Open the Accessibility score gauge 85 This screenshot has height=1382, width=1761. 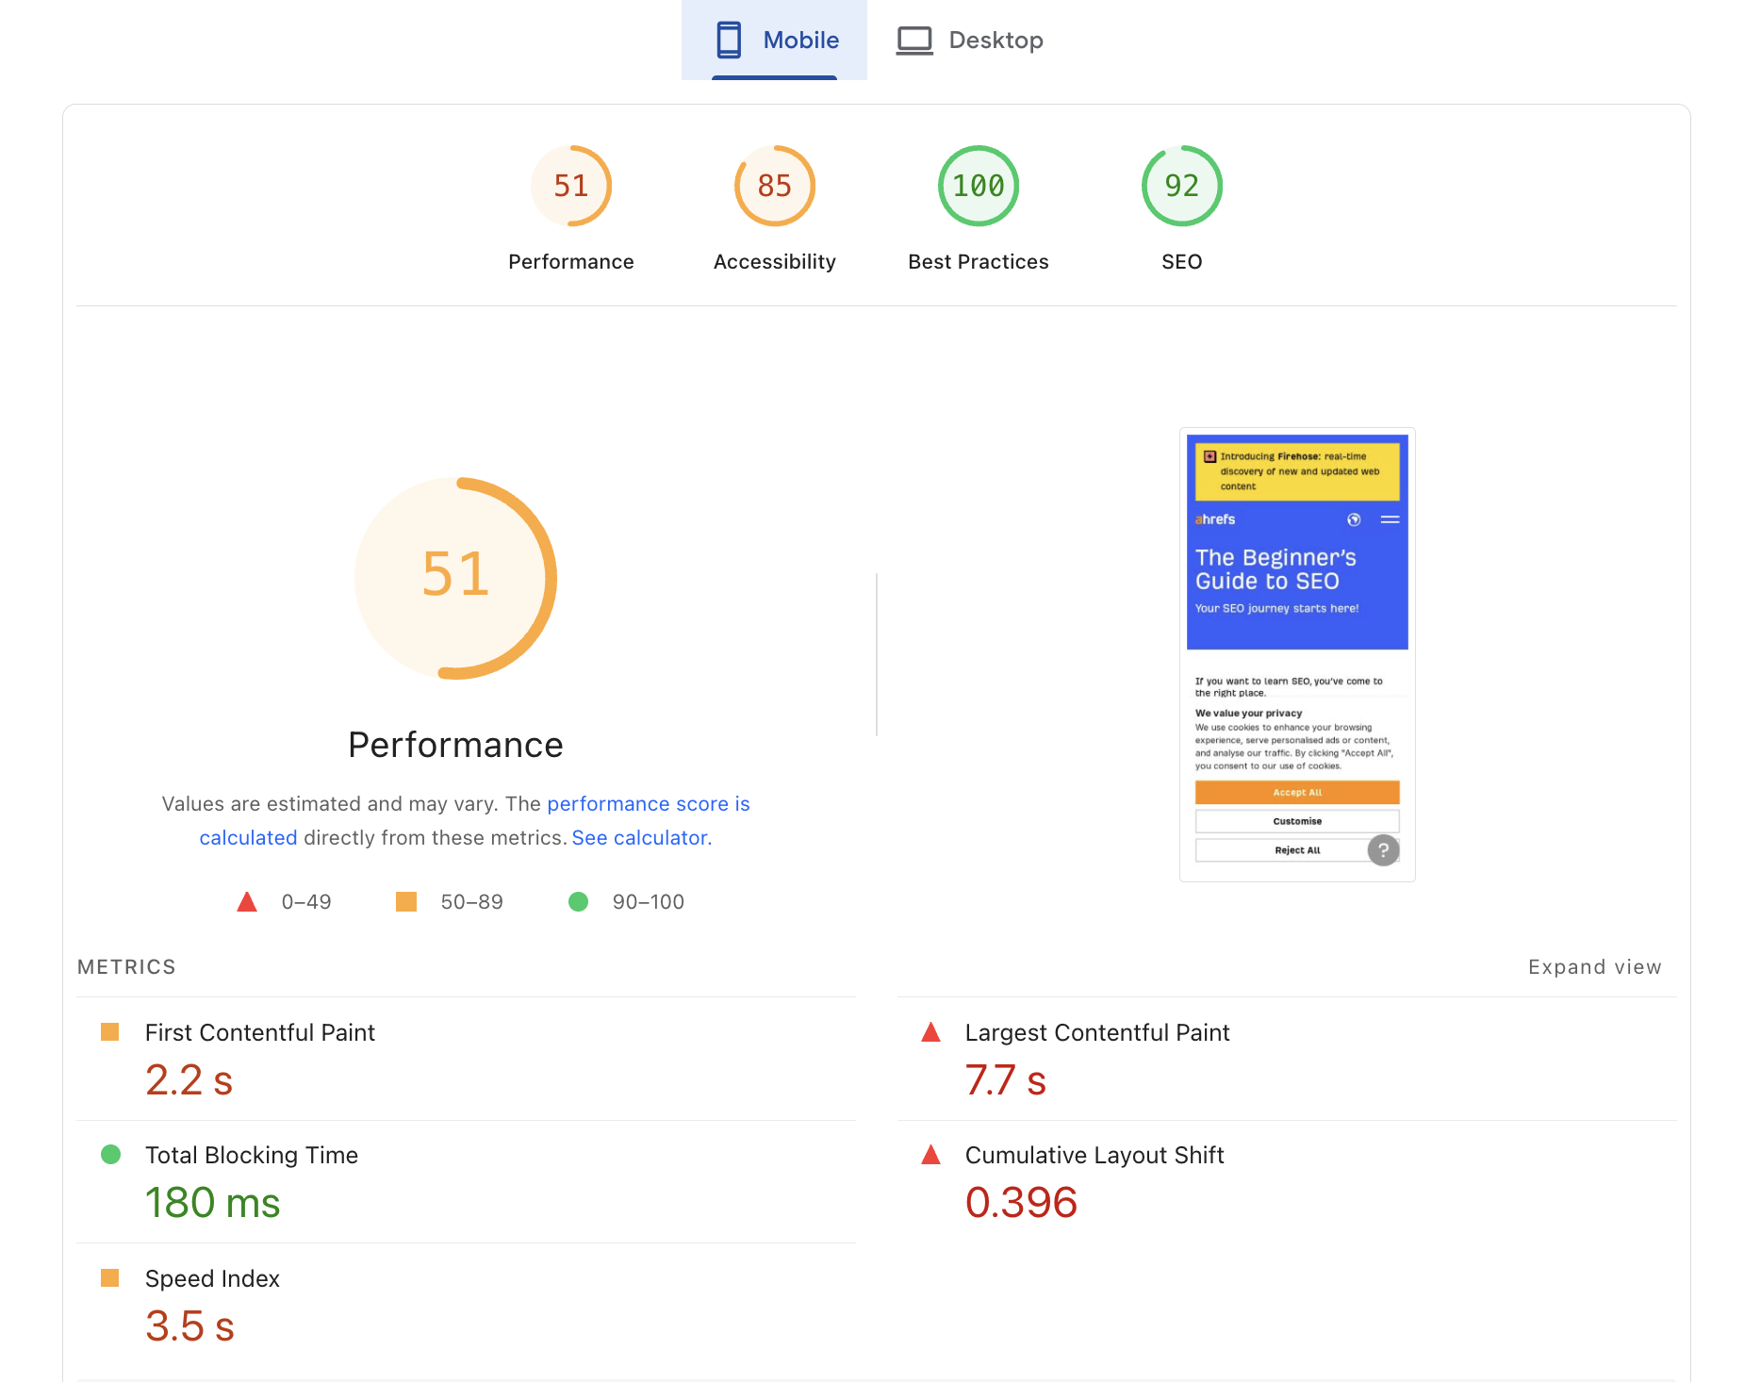[775, 186]
